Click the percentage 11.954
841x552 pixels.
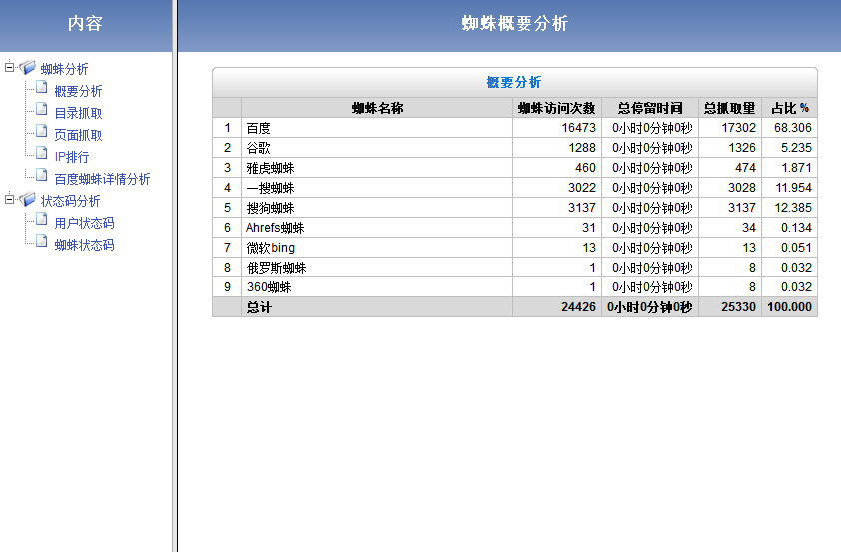coord(793,188)
